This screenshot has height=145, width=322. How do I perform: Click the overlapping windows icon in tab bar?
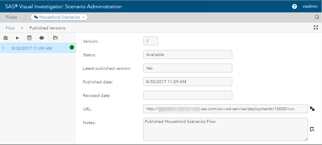click(x=317, y=17)
